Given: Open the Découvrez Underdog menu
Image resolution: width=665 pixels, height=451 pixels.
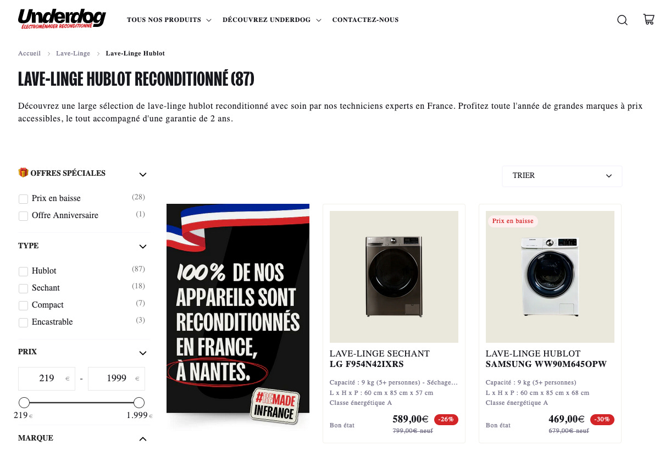Looking at the screenshot, I should [272, 20].
